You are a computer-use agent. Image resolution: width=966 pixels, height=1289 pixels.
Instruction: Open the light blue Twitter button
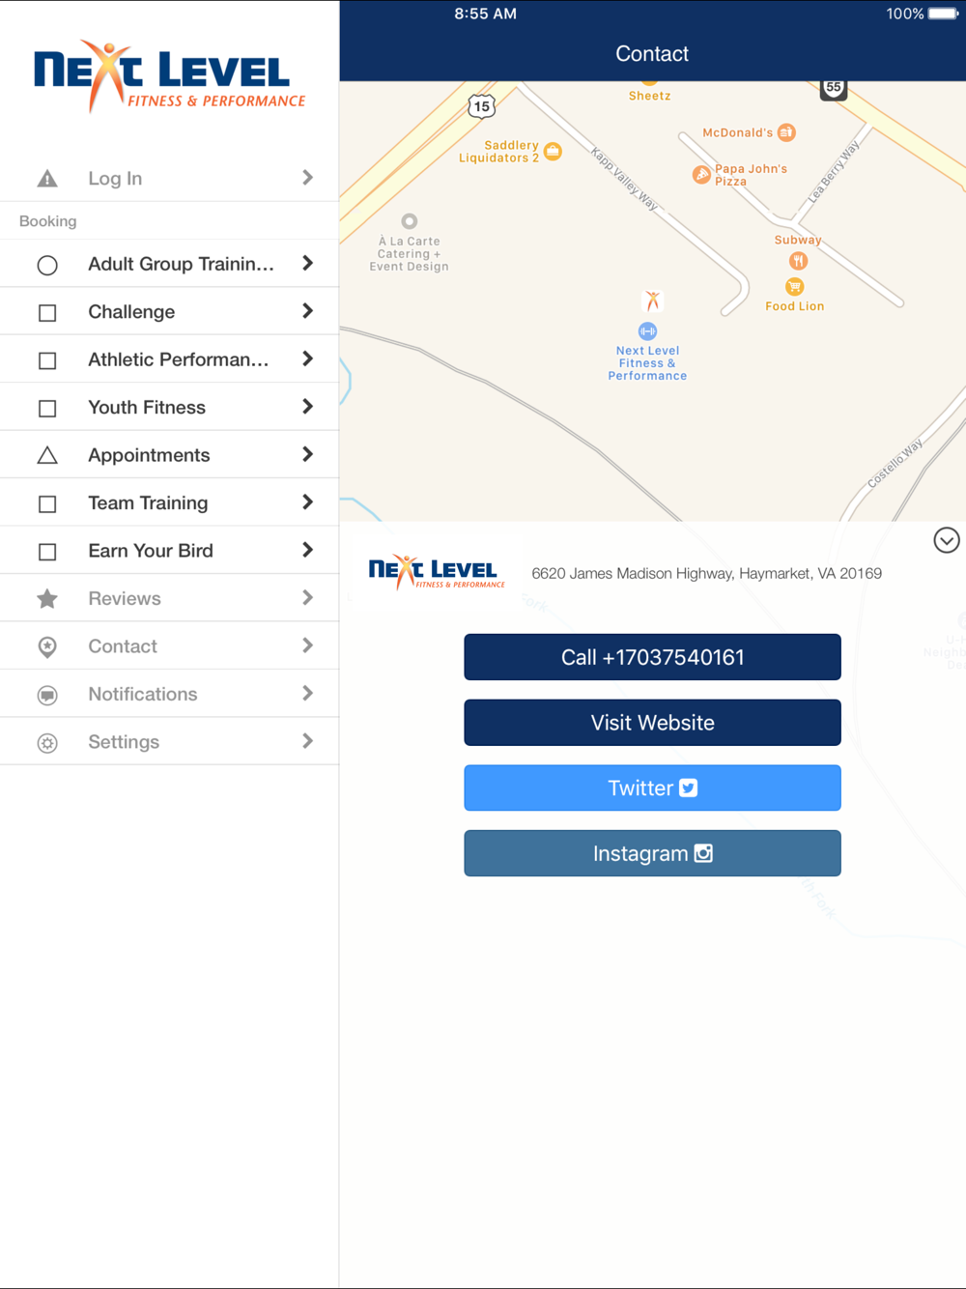point(652,788)
